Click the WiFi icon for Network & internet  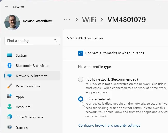coord(10,76)
